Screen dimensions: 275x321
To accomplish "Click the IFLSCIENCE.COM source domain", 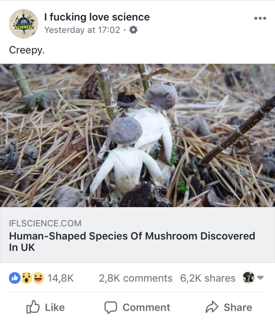I will pos(45,223).
